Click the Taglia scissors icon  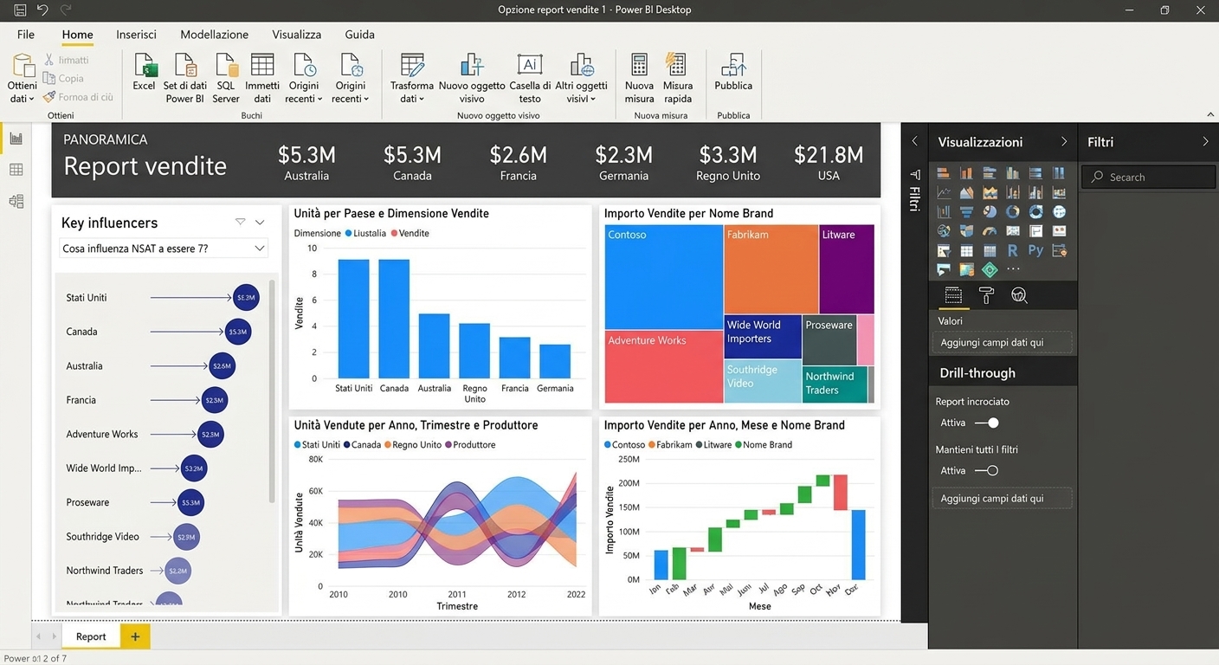pyautogui.click(x=49, y=60)
